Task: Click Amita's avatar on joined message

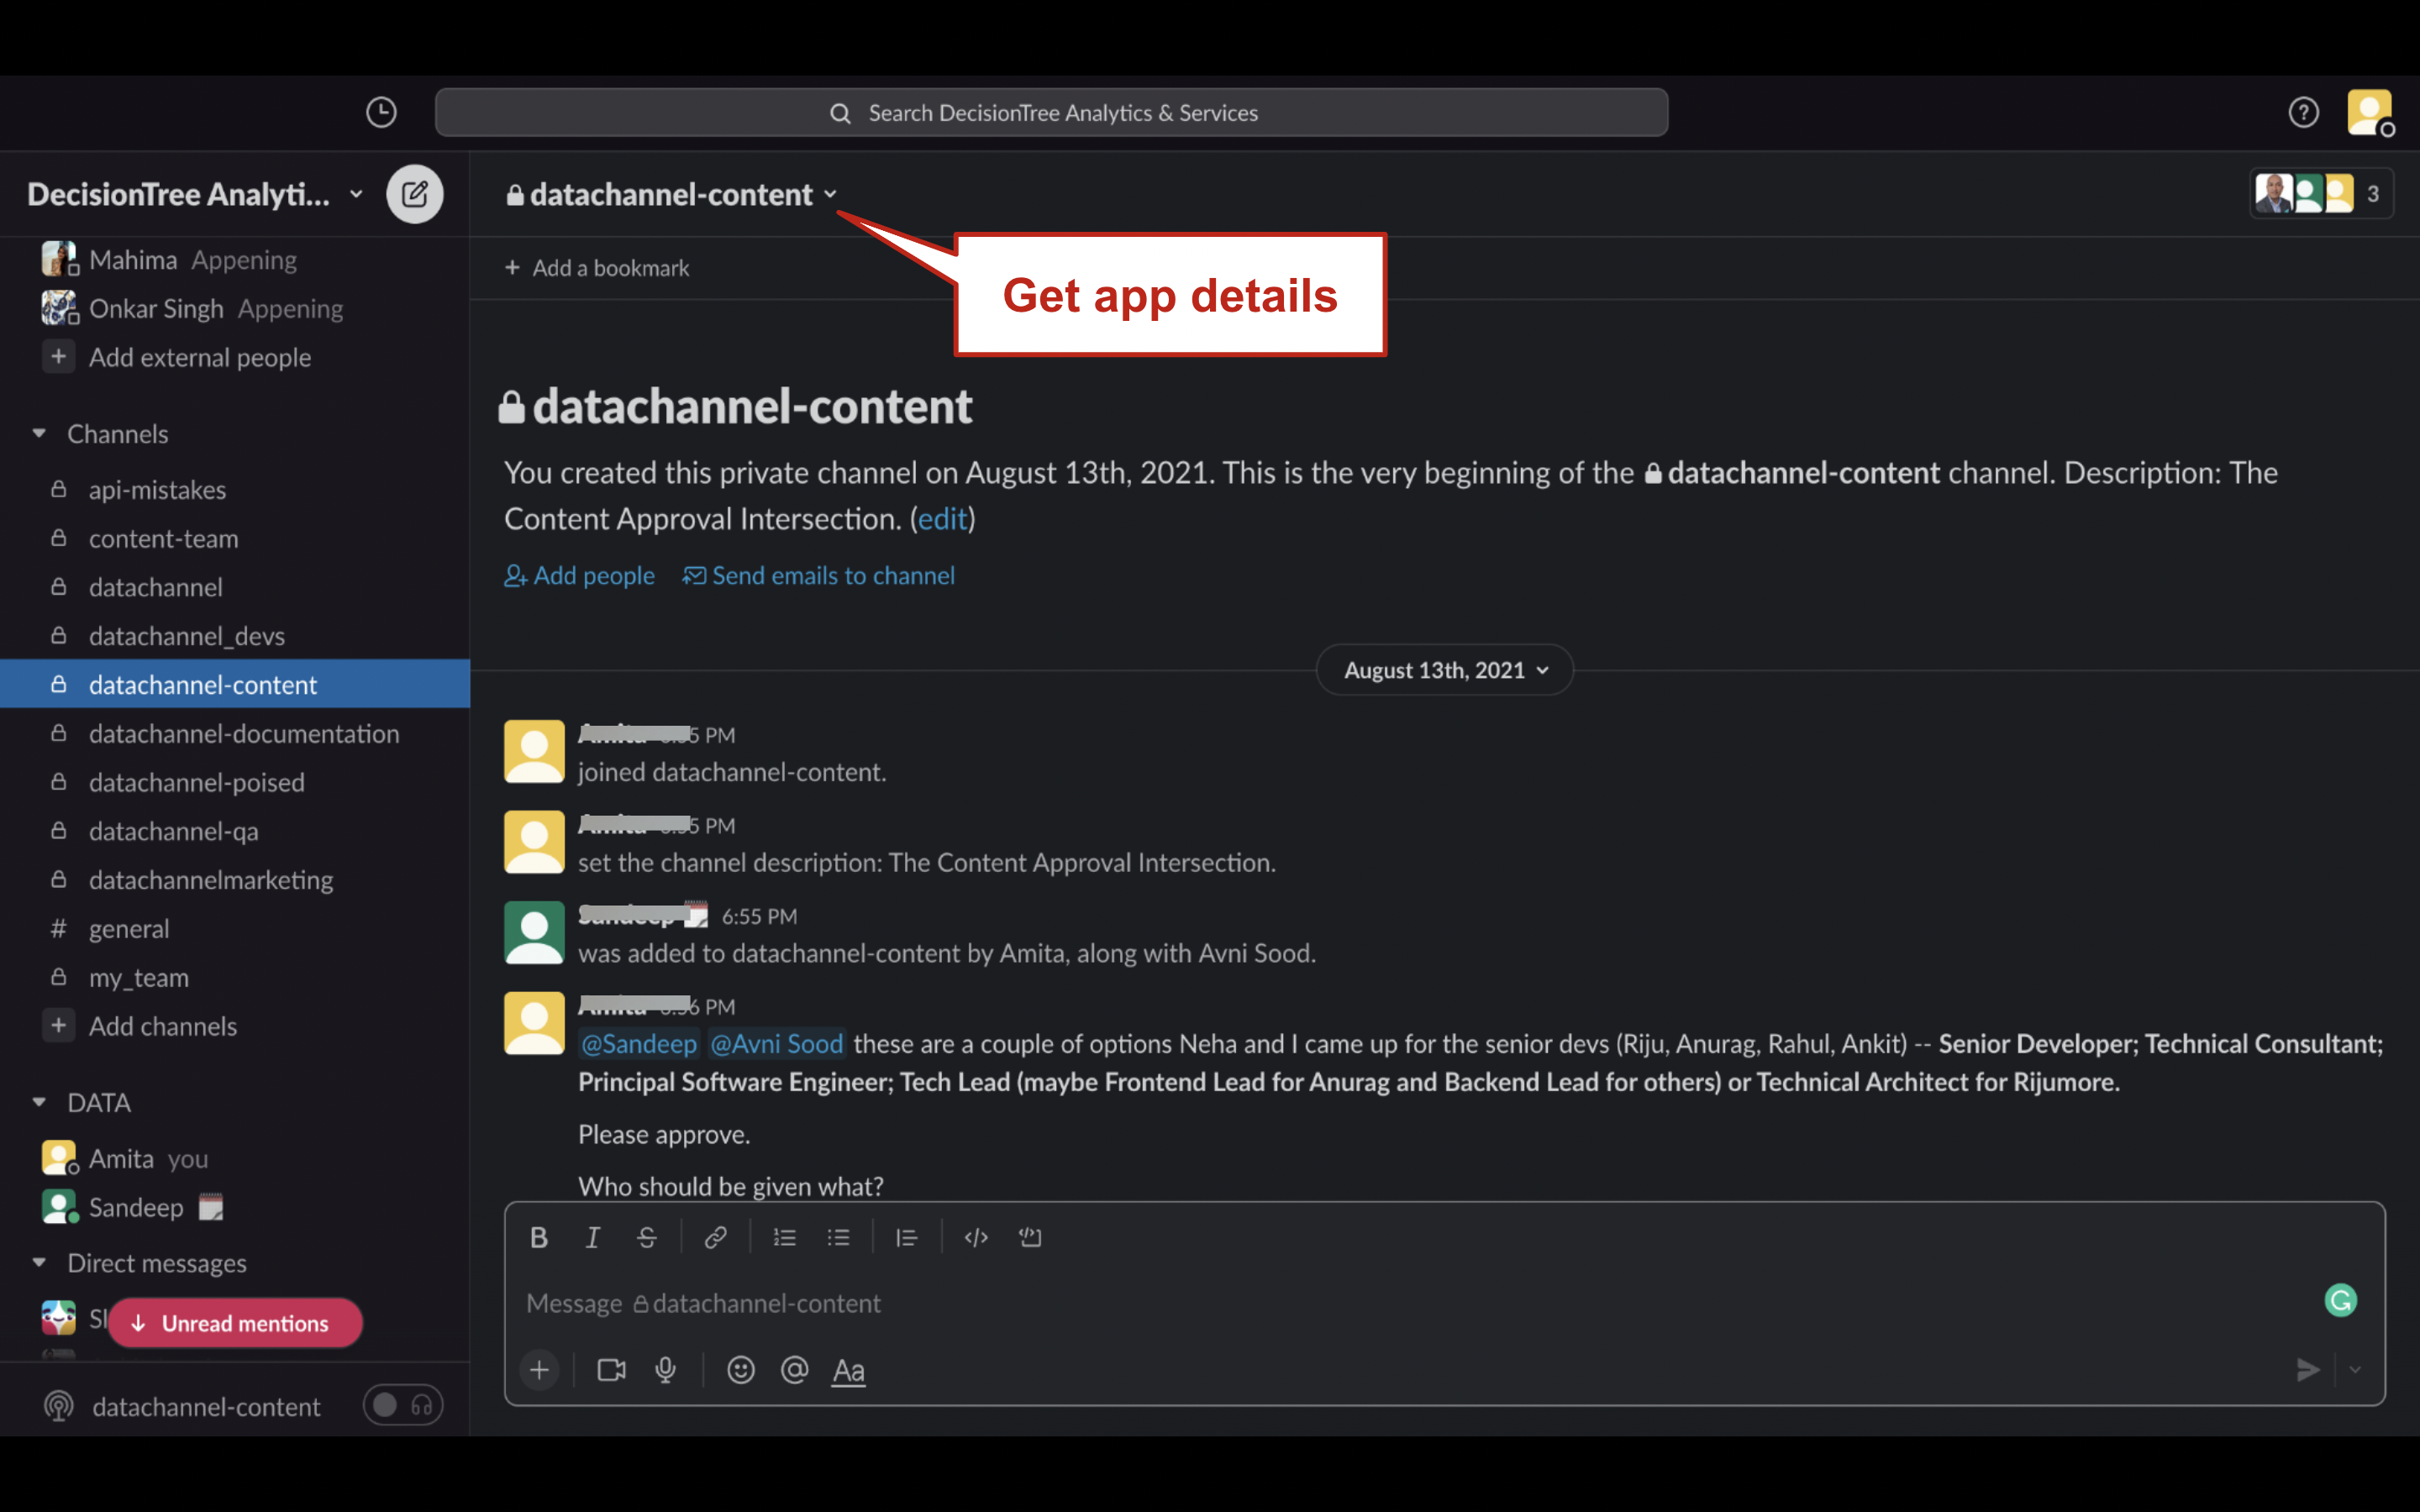Action: [x=534, y=751]
